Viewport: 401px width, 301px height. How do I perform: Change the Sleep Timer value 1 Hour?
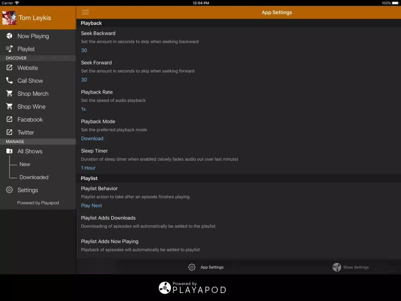pos(88,168)
